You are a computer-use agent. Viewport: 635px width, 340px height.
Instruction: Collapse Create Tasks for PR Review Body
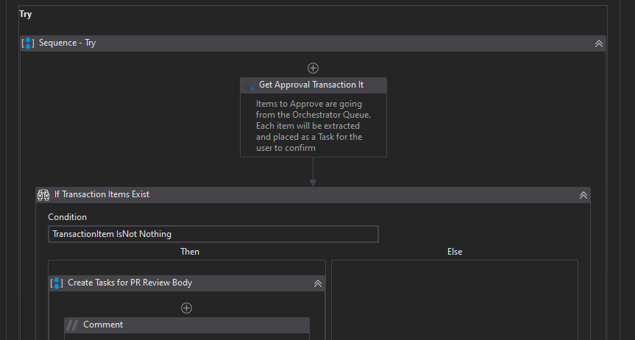coord(318,283)
